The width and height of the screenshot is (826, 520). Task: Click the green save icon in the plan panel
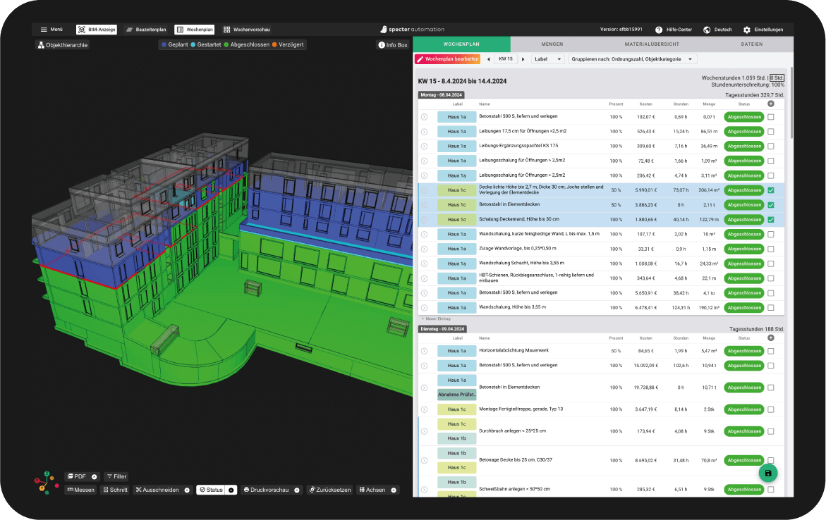coord(767,472)
